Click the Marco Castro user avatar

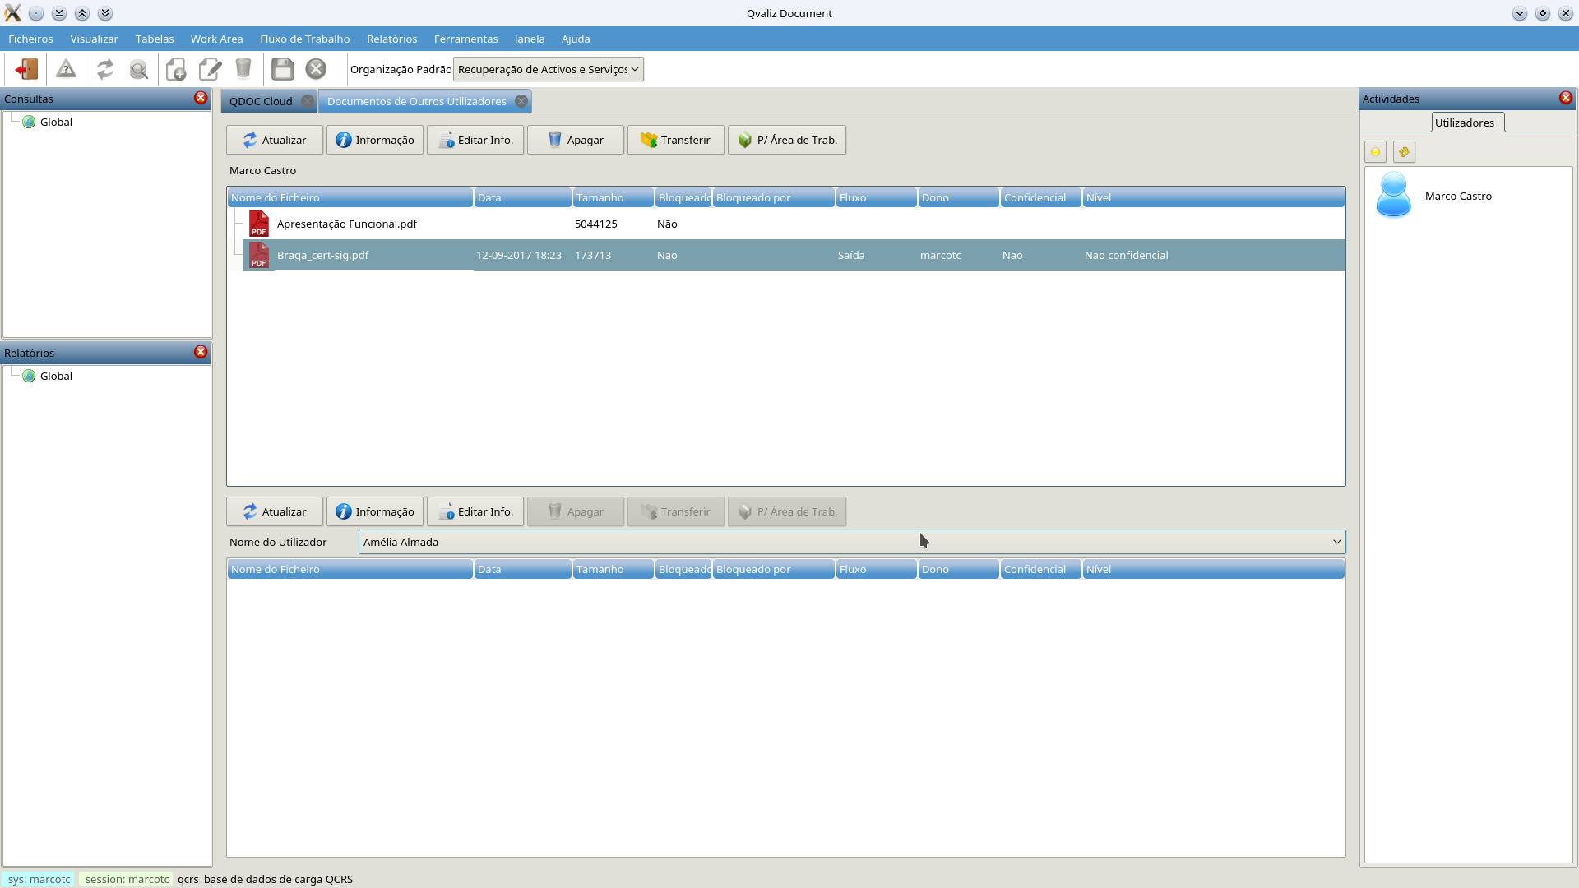(1393, 196)
